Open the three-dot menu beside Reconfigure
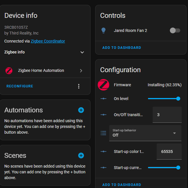This screenshot has height=188, width=188. point(79,86)
